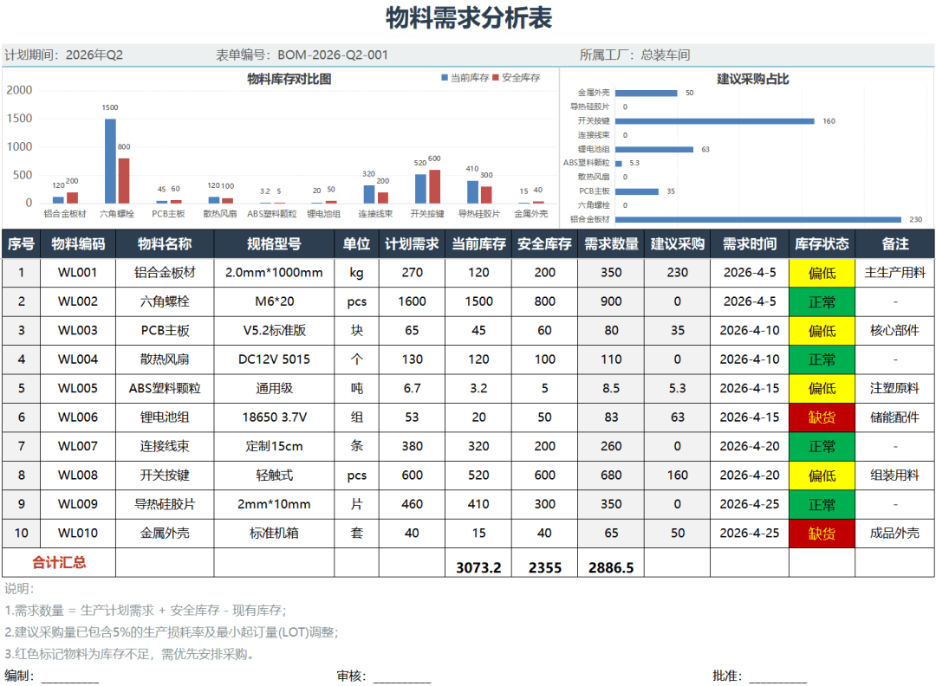Select the 建议采购 column header
This screenshot has height=686, width=936.
678,243
